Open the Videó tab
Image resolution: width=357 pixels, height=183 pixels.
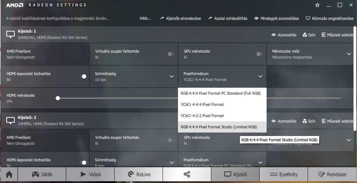(90, 175)
